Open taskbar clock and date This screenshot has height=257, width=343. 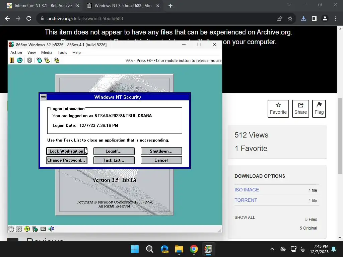[319, 249]
